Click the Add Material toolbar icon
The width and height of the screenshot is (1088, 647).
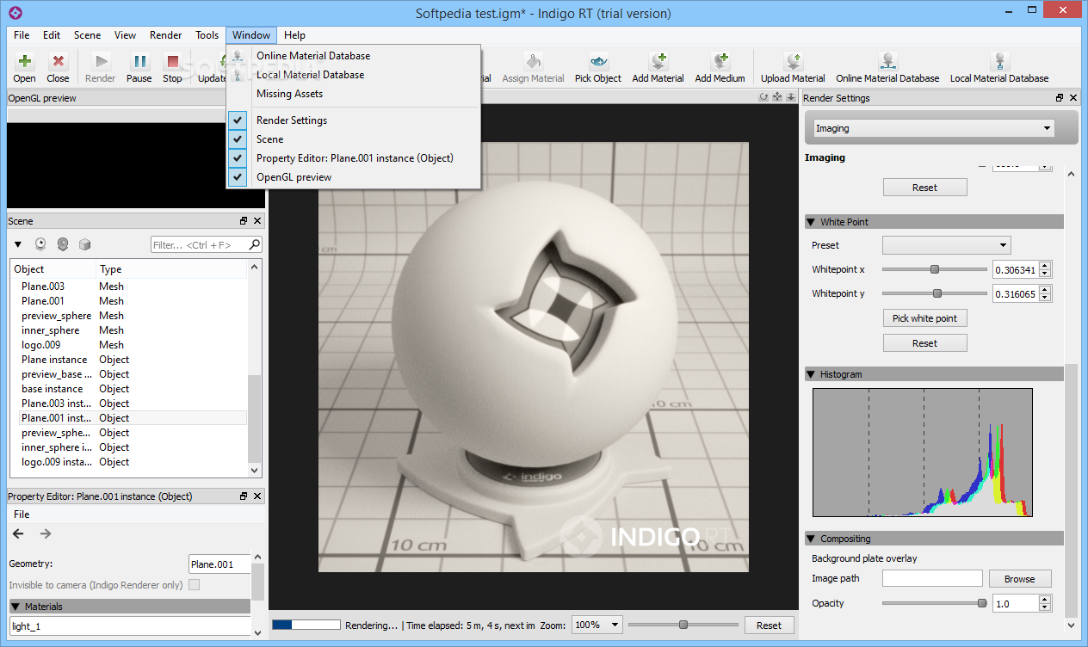click(x=658, y=61)
